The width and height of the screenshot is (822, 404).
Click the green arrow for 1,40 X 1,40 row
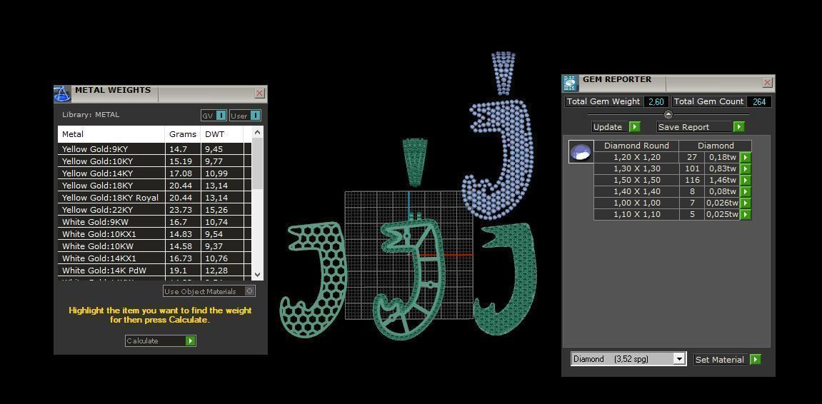[745, 192]
